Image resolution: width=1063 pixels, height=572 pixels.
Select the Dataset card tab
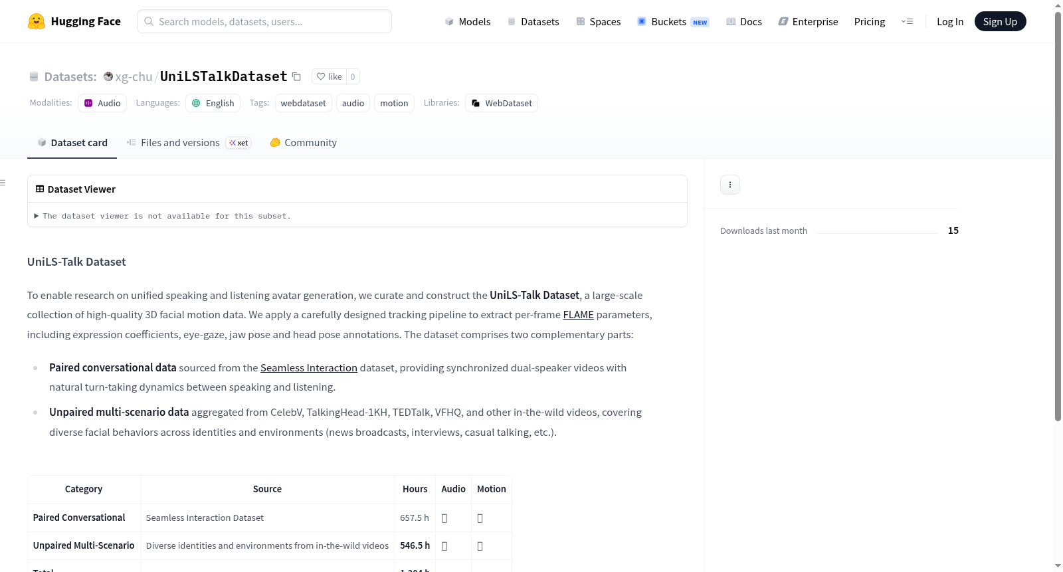(x=72, y=143)
